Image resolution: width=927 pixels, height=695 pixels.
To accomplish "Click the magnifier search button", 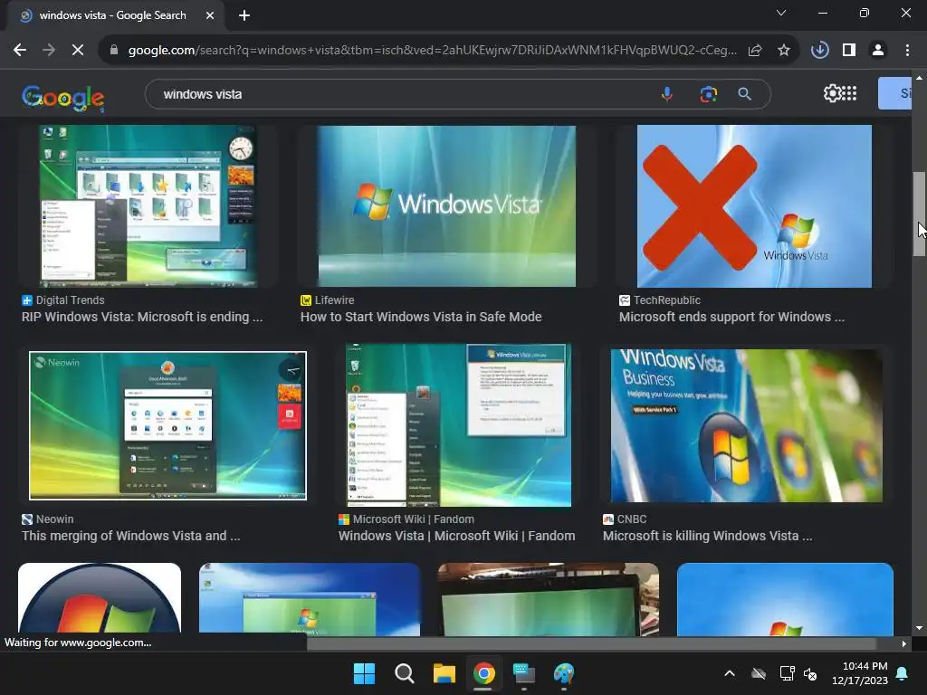I will point(745,94).
